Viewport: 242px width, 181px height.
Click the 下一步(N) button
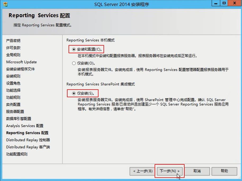(169, 171)
